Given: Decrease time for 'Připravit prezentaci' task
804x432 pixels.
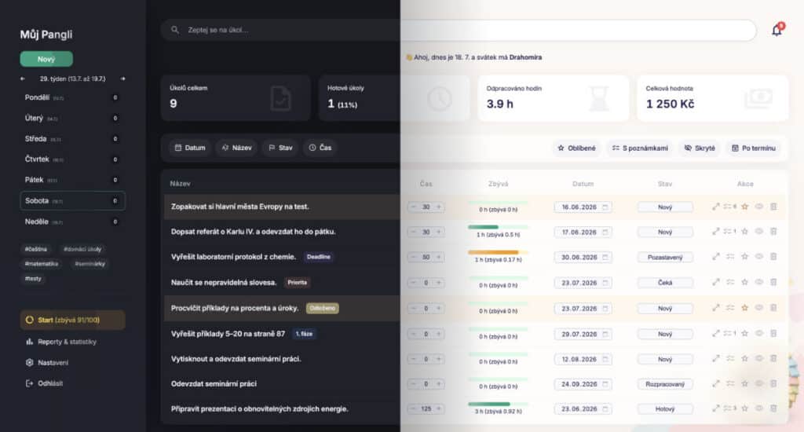Looking at the screenshot, I should tap(413, 409).
